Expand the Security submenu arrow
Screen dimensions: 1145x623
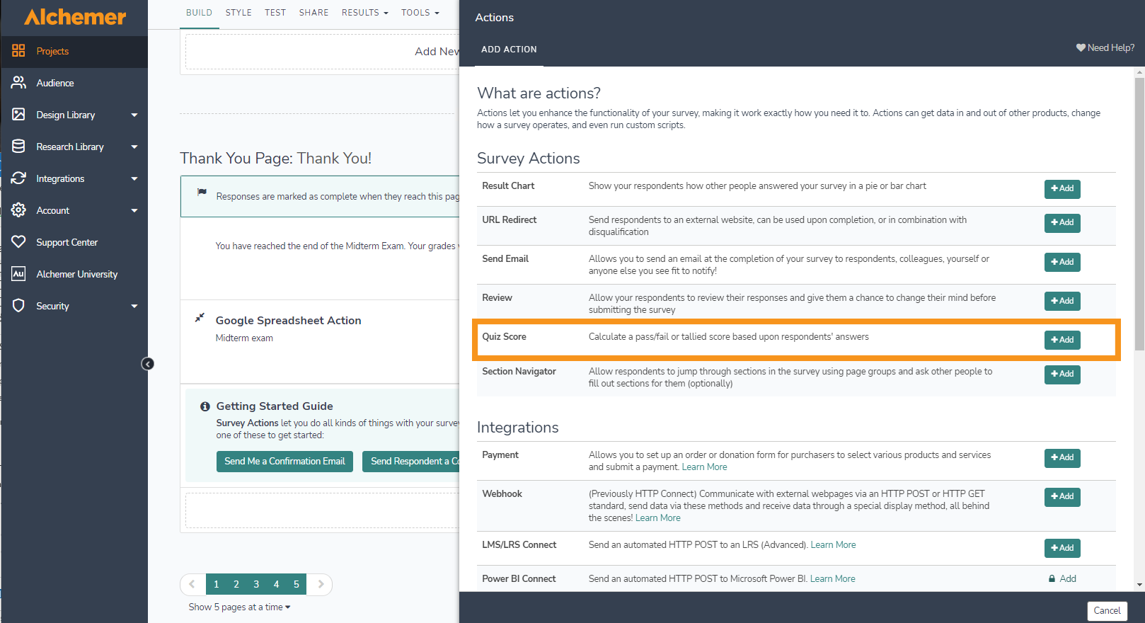click(134, 306)
